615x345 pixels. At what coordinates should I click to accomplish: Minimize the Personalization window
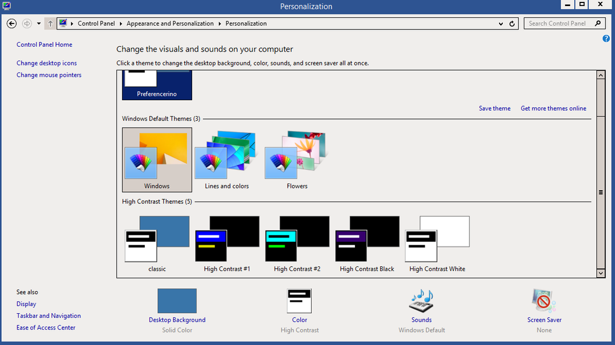[567, 5]
